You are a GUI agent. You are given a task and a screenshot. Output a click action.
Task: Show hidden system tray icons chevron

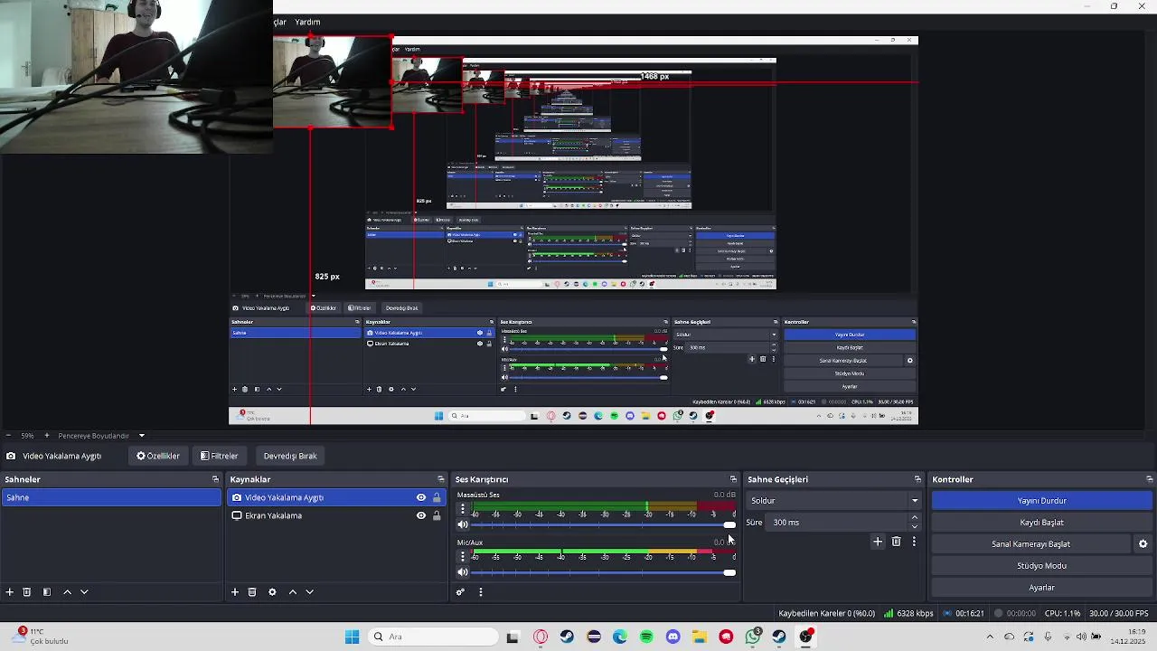990,637
